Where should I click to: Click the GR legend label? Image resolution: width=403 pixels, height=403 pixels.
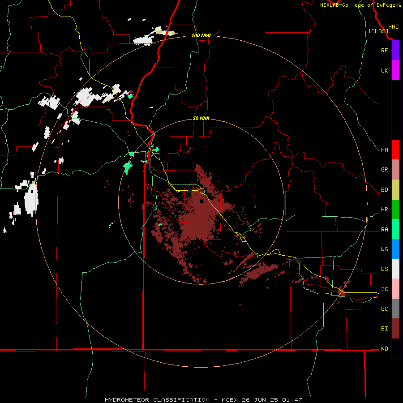pos(384,170)
